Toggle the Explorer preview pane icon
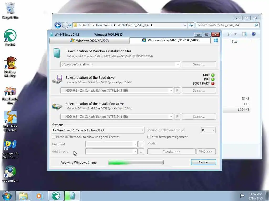269x201 pixels. coord(244,34)
